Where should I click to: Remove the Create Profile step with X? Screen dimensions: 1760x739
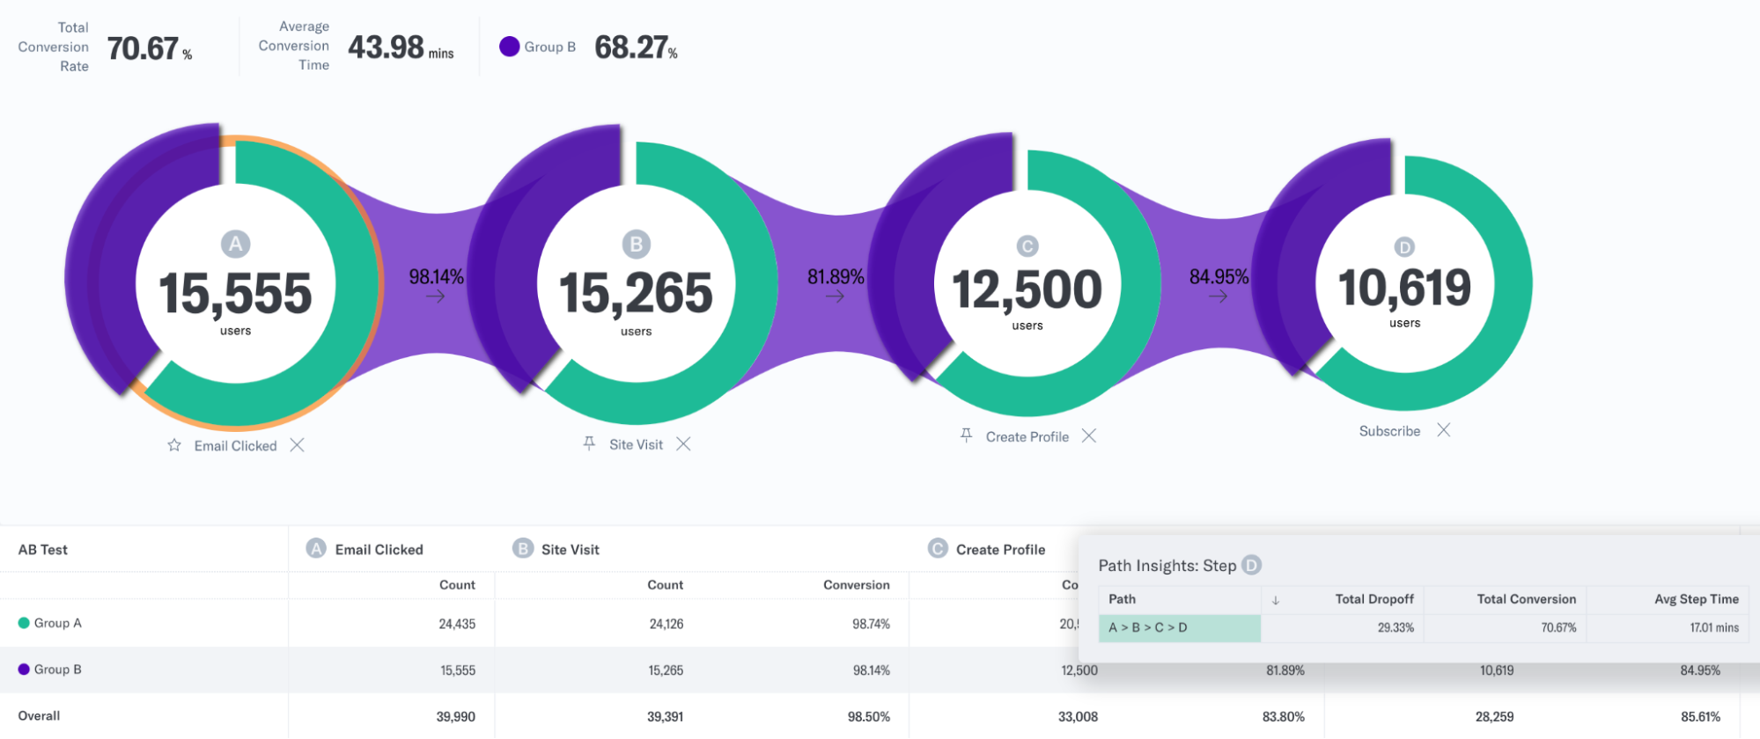(1089, 435)
